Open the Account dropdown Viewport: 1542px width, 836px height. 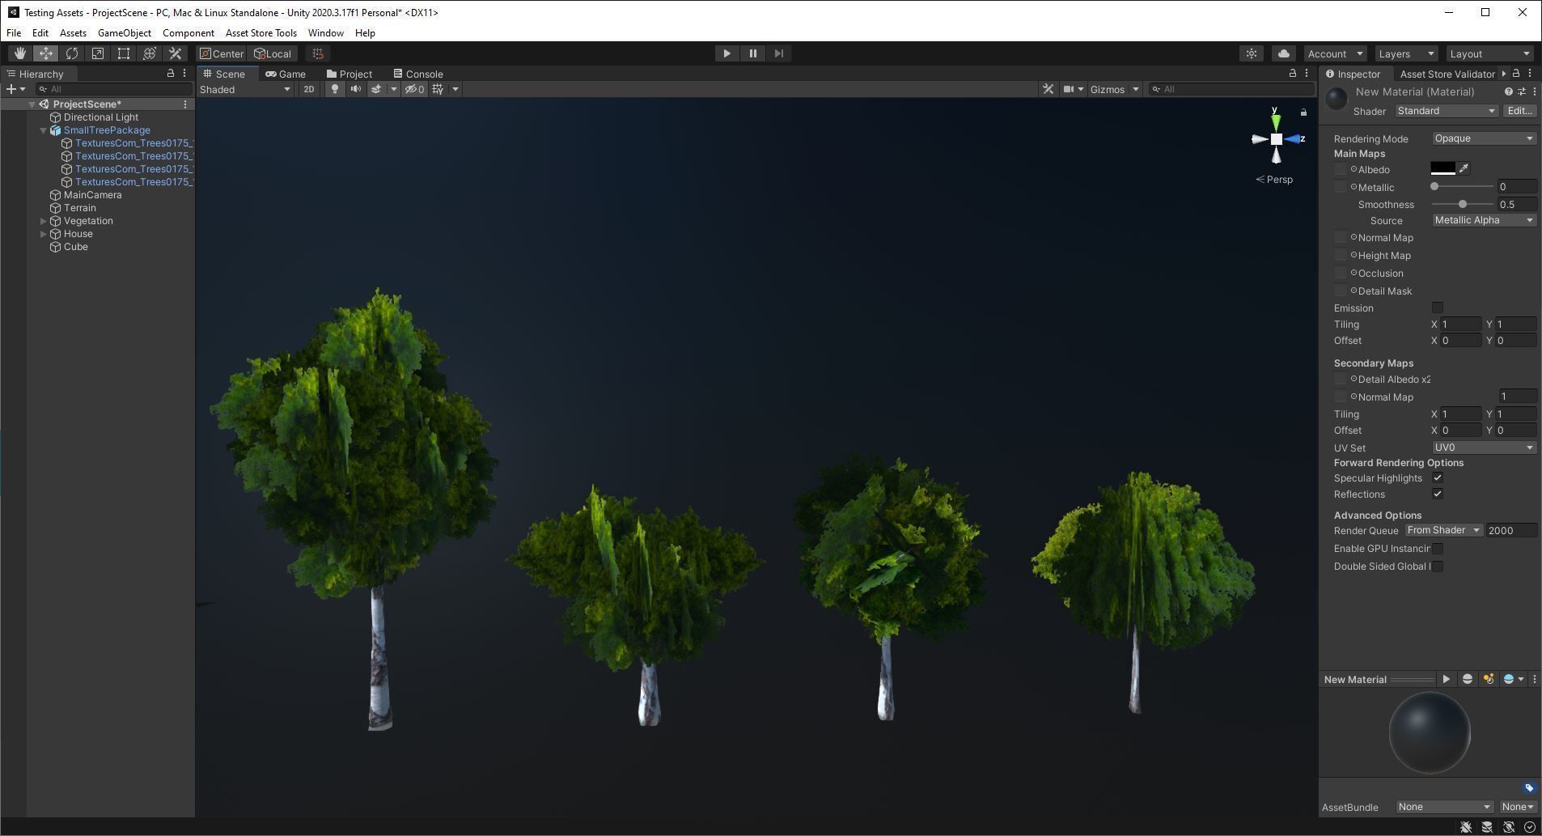pyautogui.click(x=1336, y=53)
